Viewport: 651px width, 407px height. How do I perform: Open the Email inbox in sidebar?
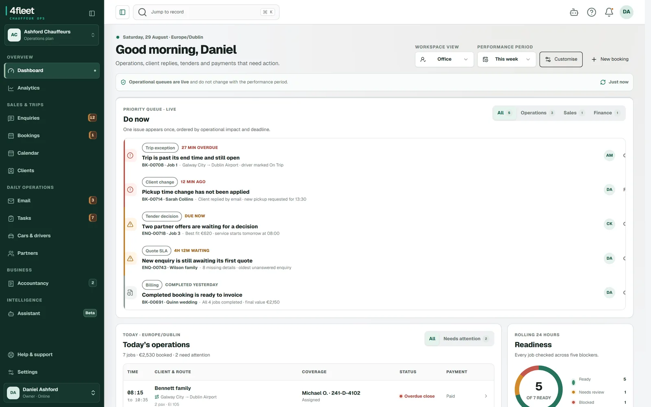(52, 201)
